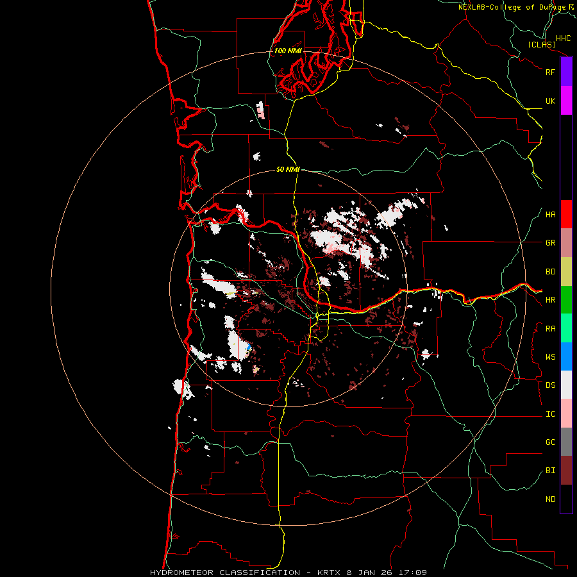
Task: Click the ND label in the legend
Action: [550, 499]
